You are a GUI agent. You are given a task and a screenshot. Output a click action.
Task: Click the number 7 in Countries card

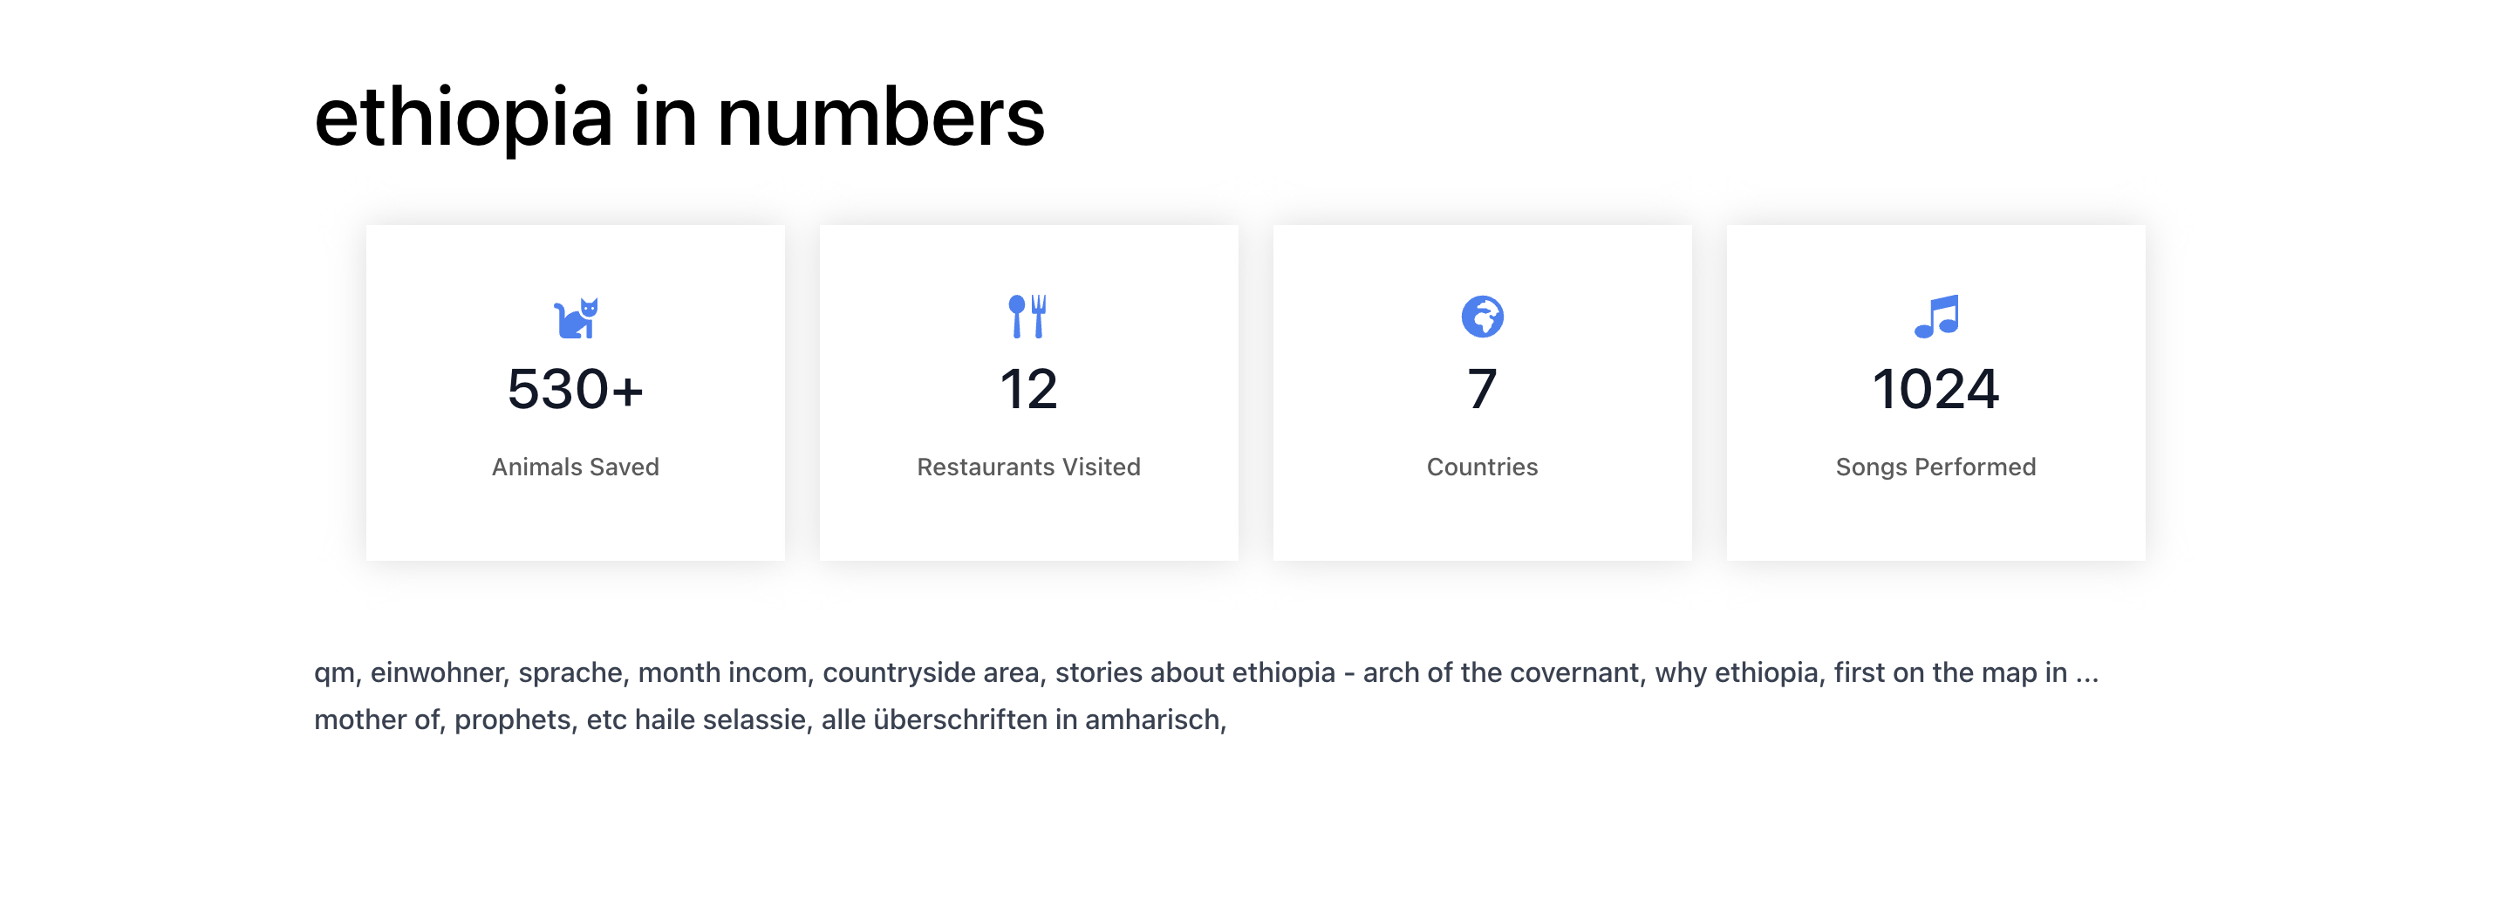coord(1481,389)
